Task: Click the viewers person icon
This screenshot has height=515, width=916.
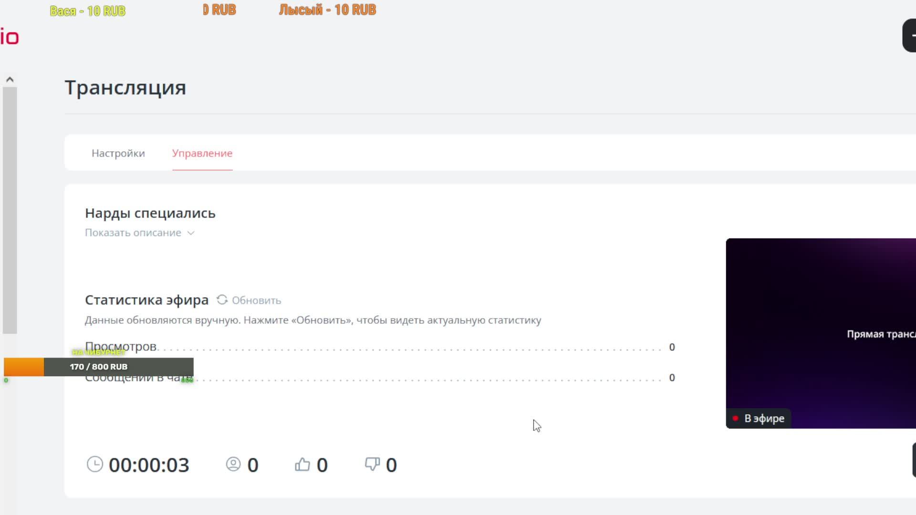Action: (233, 464)
